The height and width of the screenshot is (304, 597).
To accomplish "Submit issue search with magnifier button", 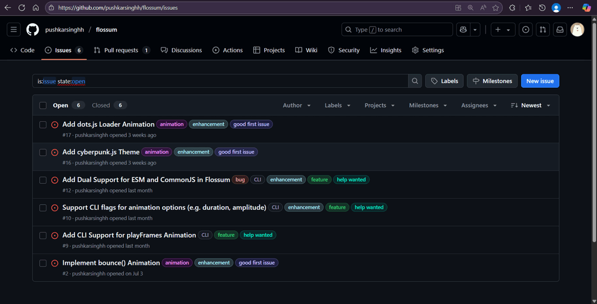I will pos(415,81).
